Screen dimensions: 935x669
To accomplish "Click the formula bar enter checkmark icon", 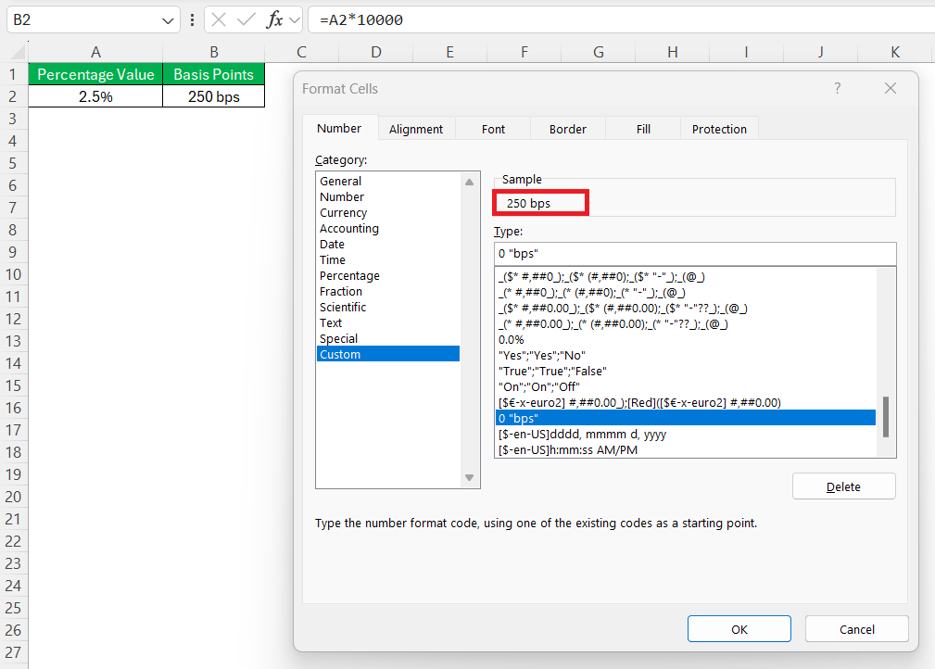I will pos(246,20).
